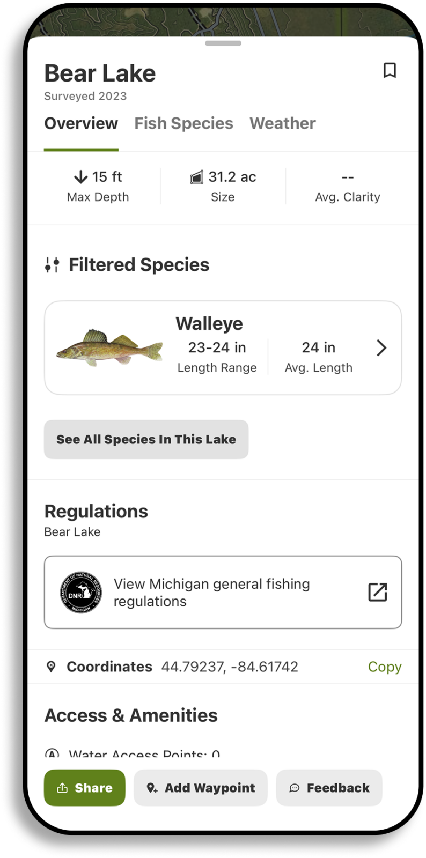Image resolution: width=426 pixels, height=858 pixels.
Task: Select the Overview tab
Action: tap(81, 123)
